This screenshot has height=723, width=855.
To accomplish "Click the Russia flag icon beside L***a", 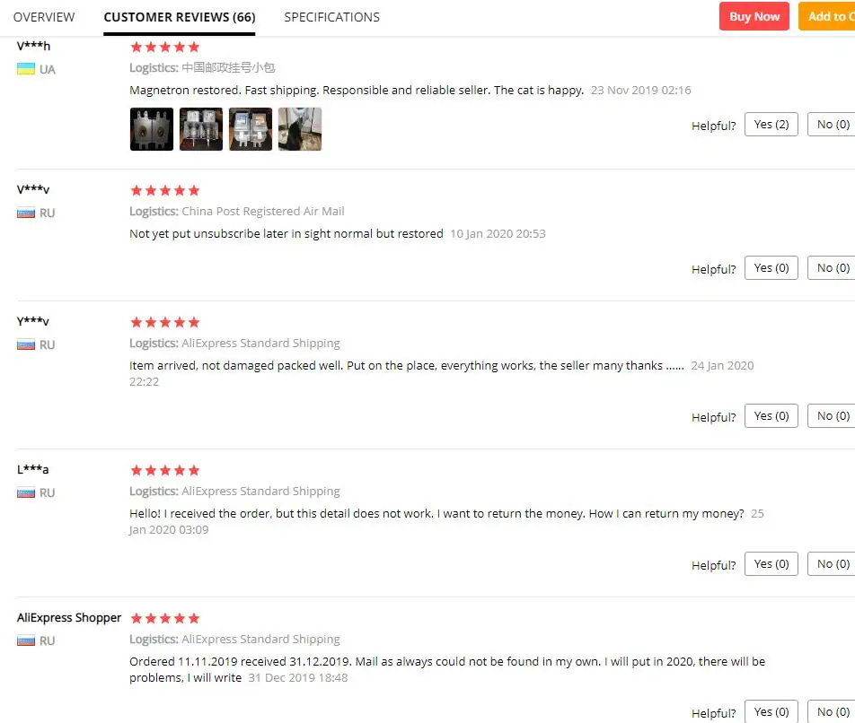I will [26, 492].
